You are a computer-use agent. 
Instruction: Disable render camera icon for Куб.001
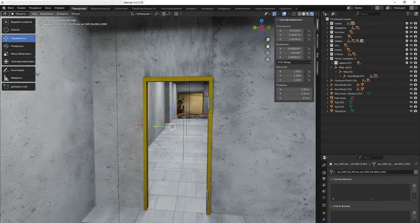415,102
